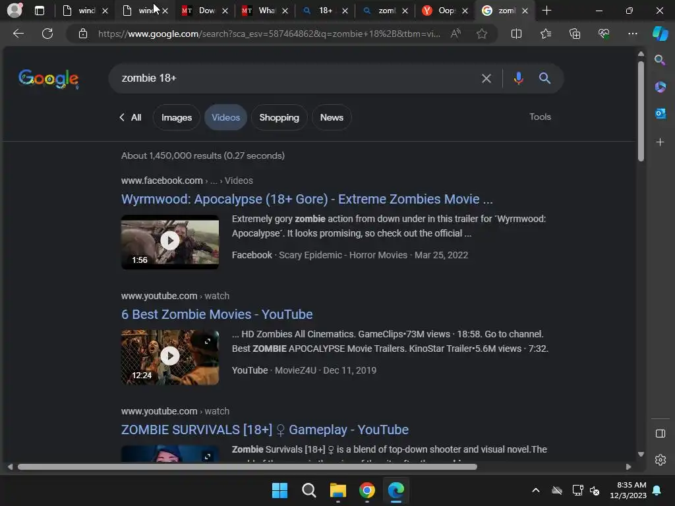Click the vertical page scrollbar
The width and height of the screenshot is (675, 506).
pyautogui.click(x=641, y=111)
